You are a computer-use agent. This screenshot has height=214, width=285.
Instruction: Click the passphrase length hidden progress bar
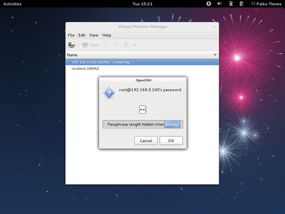(x=142, y=124)
